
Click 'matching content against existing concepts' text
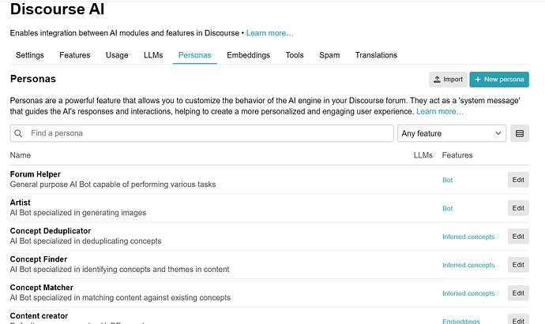click(x=156, y=298)
